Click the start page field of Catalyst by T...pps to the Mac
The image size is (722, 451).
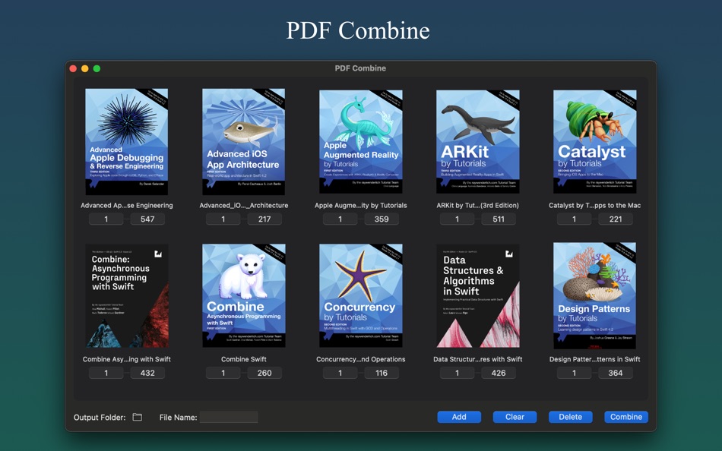[574, 219]
